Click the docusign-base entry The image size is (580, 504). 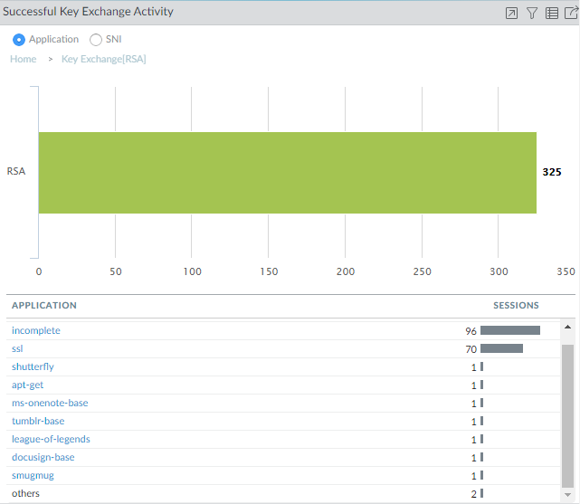43,457
